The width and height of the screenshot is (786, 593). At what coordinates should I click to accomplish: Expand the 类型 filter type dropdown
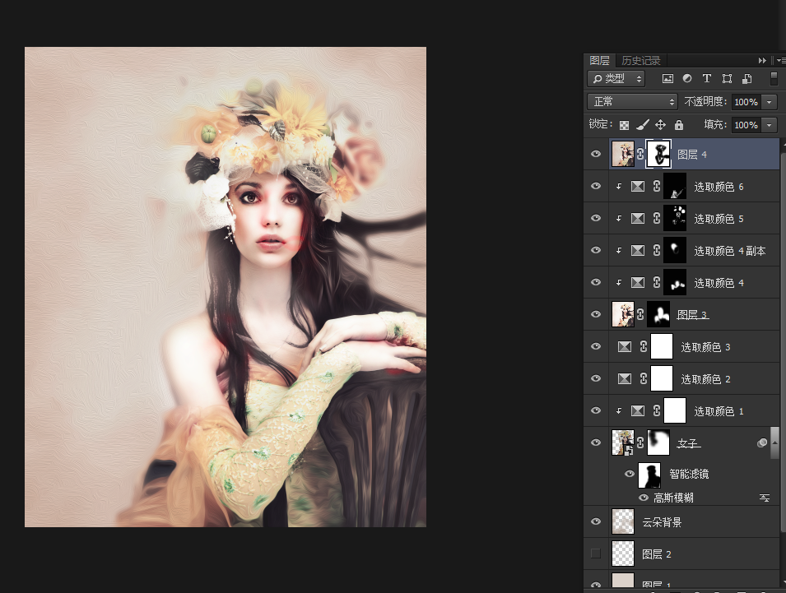coord(616,79)
